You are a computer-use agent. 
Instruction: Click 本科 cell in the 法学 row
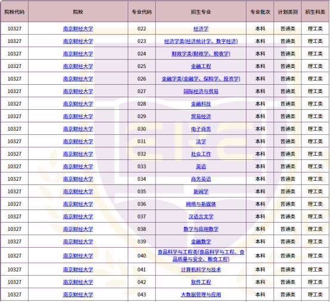pyautogui.click(x=260, y=141)
